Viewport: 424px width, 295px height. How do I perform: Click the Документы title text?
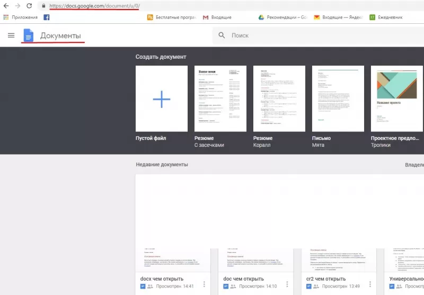[x=60, y=35]
